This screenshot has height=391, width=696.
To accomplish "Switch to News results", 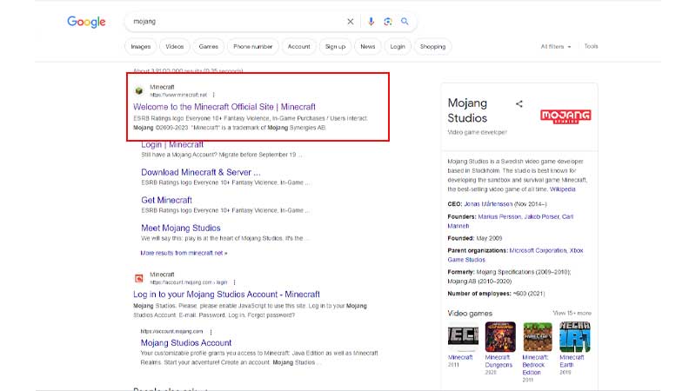I will coord(367,47).
